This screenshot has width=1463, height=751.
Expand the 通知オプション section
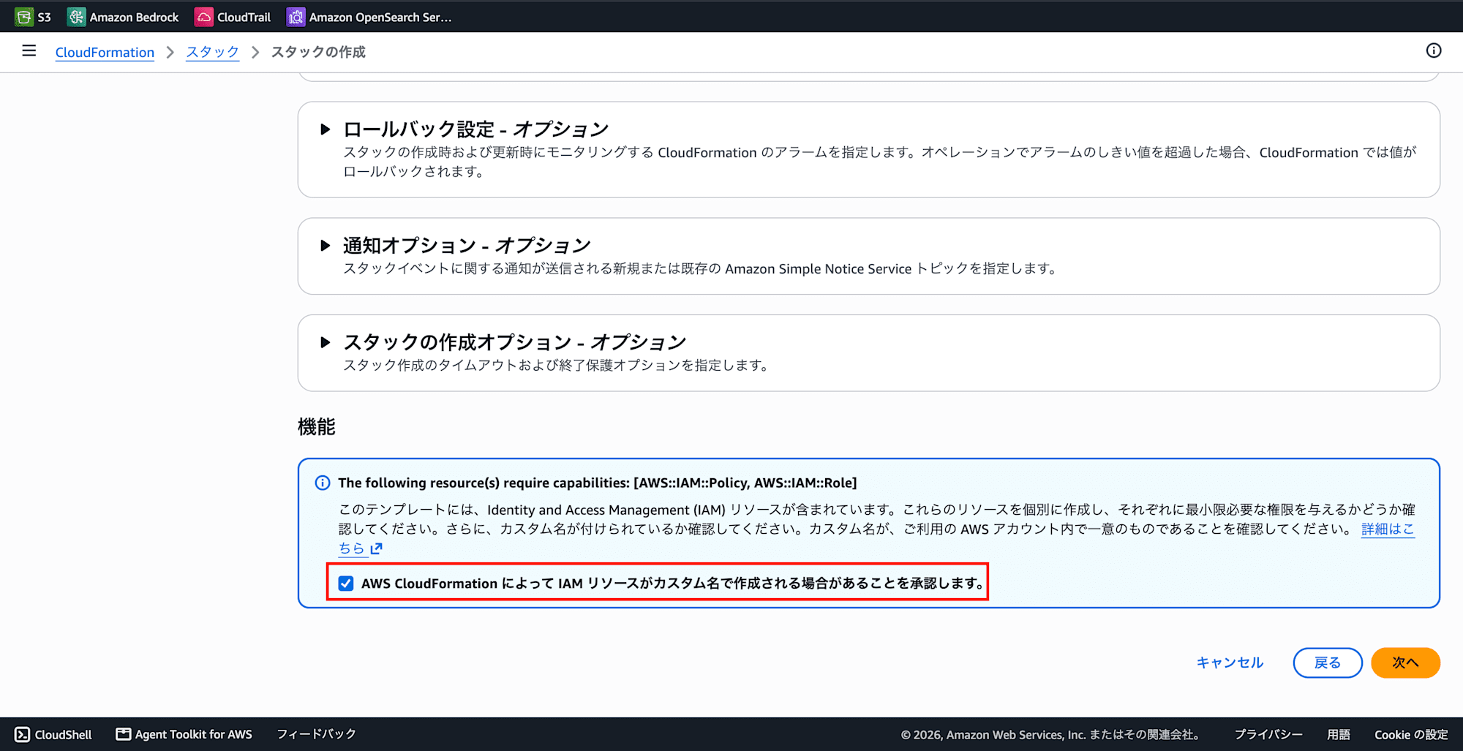click(x=326, y=246)
